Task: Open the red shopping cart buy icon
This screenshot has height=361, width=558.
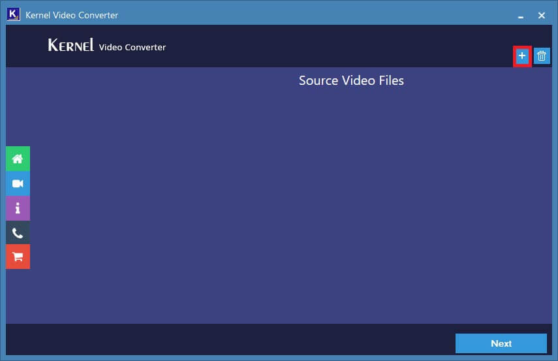Action: tap(18, 257)
